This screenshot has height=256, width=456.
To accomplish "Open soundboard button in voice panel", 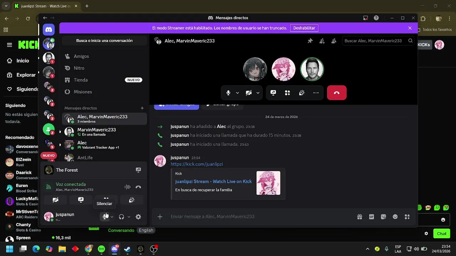I will pos(131,200).
